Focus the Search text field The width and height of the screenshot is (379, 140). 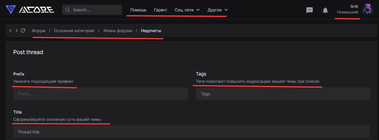pyautogui.click(x=95, y=10)
